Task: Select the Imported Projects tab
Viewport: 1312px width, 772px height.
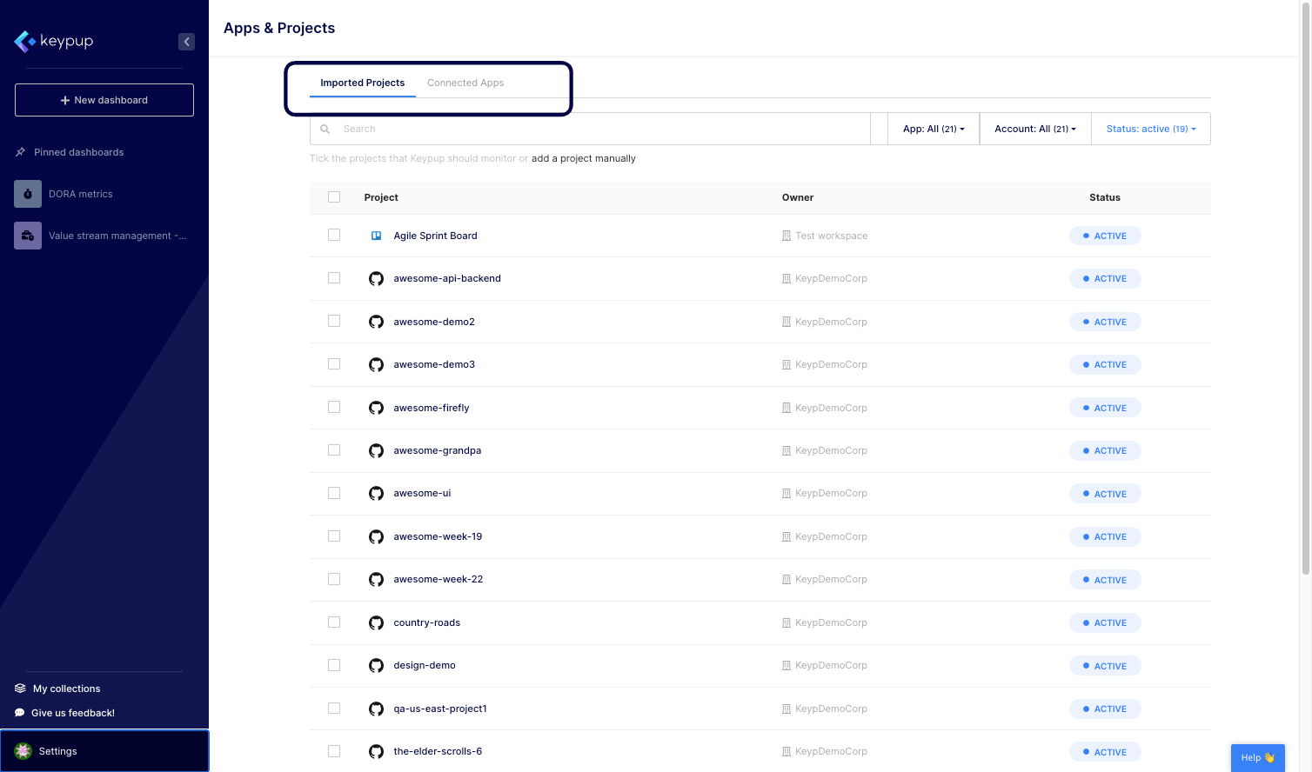Action: point(362,83)
